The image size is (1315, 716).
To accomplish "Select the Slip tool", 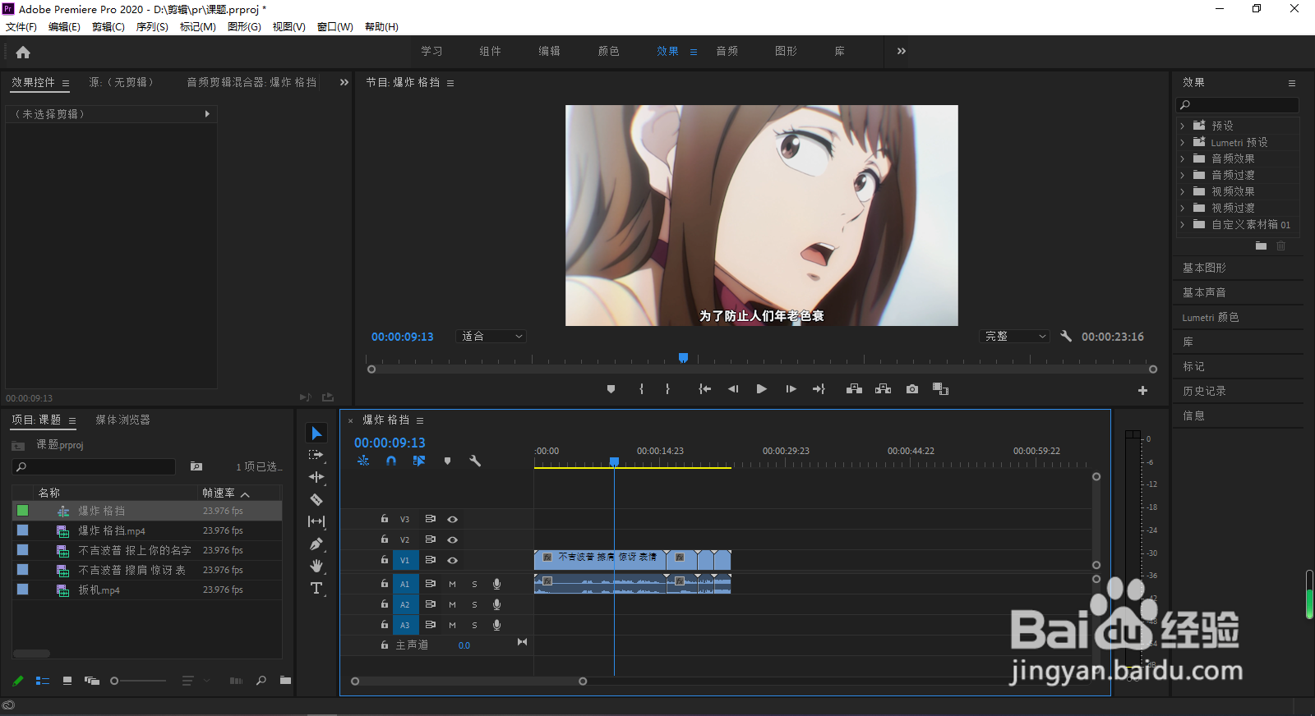I will pos(316,521).
